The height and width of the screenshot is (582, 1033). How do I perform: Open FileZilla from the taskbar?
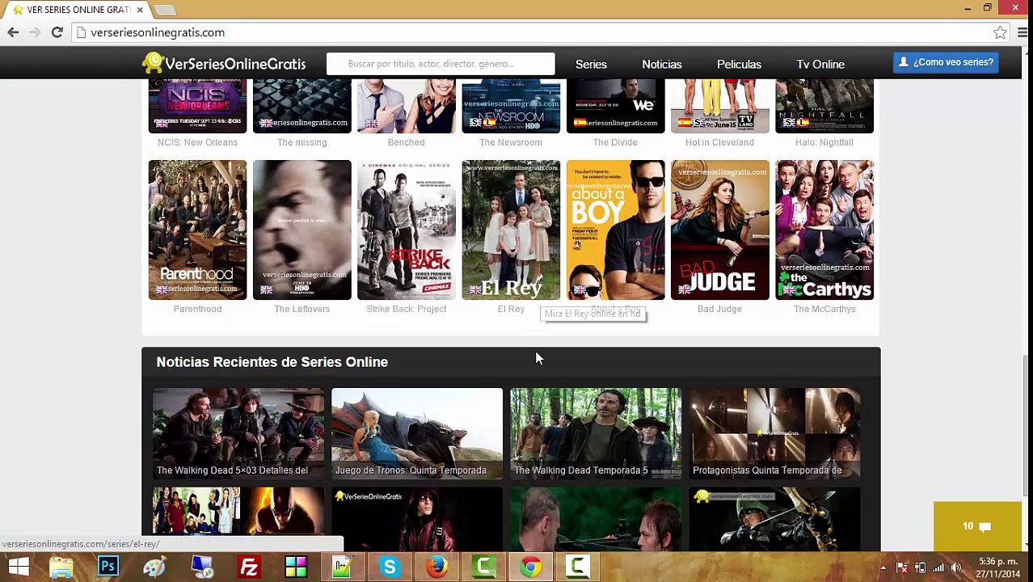249,567
